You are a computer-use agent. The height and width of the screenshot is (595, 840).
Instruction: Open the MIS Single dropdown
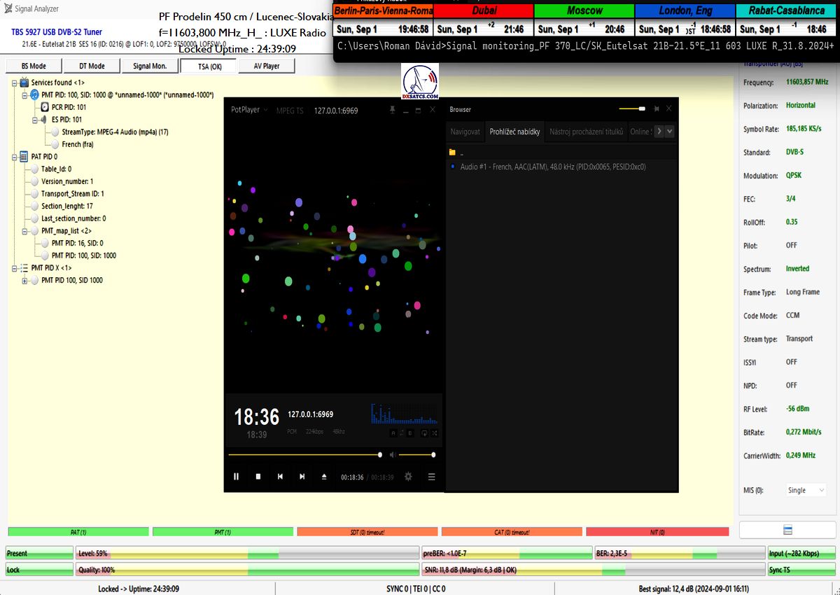805,491
